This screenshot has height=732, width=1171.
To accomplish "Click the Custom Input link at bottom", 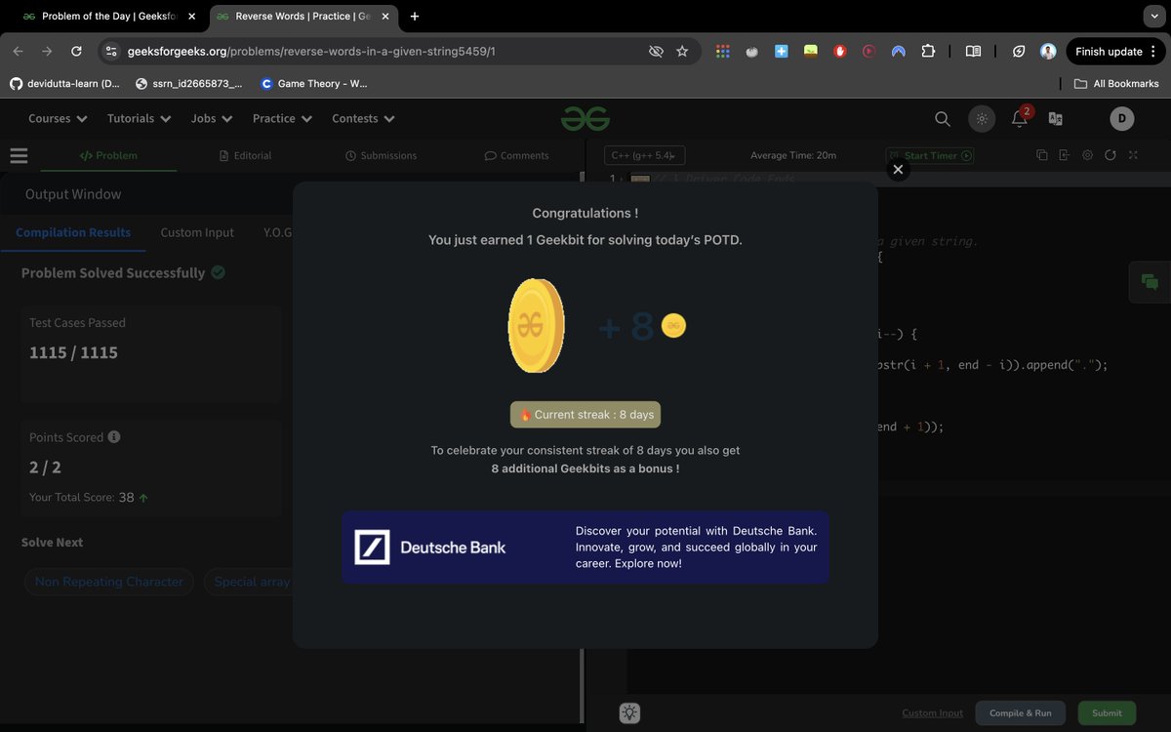I will click(932, 713).
